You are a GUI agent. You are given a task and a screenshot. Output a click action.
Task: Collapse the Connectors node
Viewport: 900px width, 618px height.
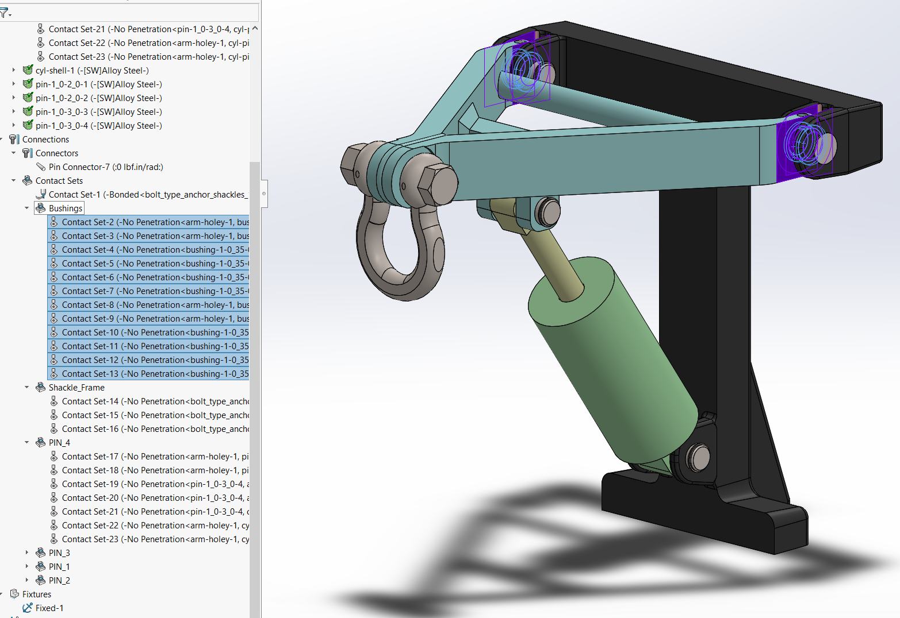(x=13, y=153)
